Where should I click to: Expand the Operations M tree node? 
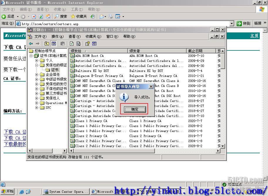click(x=36, y=103)
